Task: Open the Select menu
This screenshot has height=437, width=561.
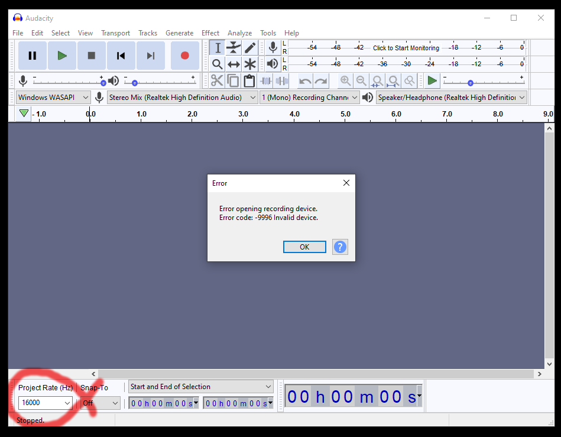Action: click(60, 33)
